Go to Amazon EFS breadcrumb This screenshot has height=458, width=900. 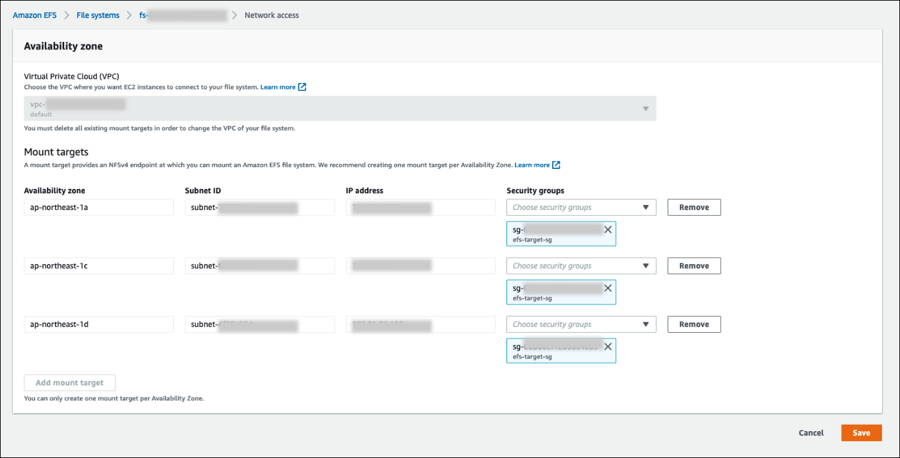(33, 15)
